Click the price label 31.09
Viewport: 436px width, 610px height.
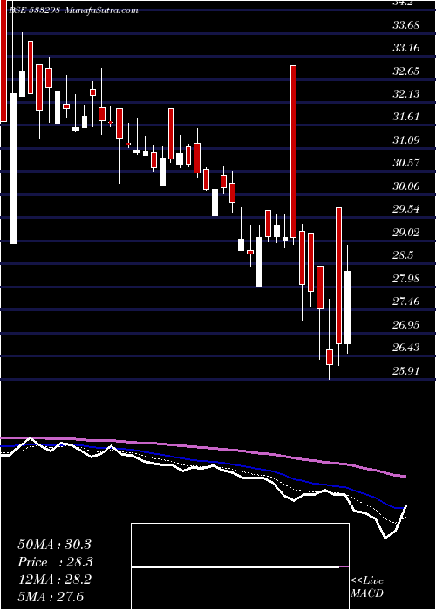click(405, 140)
